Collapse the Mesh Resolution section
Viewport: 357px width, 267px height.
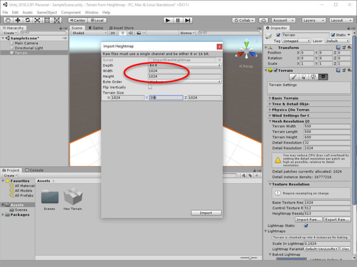[270, 121]
